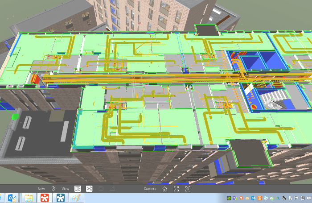Screen dimensions: 312x203
Task: Reset camera with the Home icon
Action: pyautogui.click(x=164, y=189)
